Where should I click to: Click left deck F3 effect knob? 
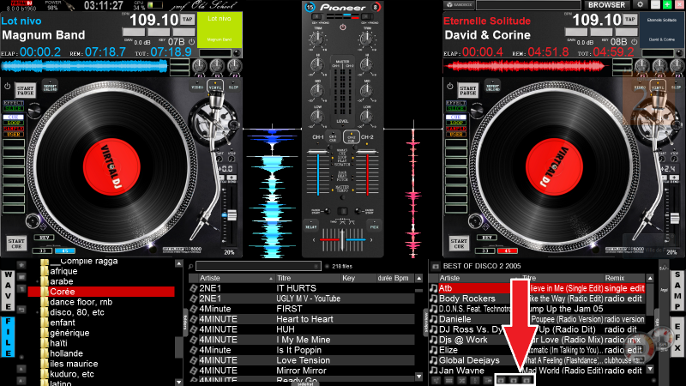tap(234, 66)
